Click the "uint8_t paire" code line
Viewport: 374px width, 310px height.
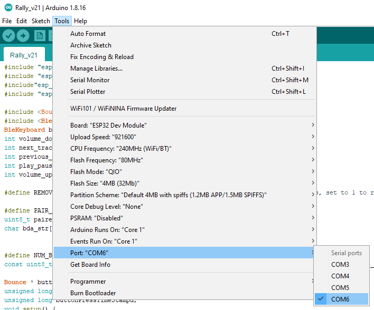[x=28, y=219]
